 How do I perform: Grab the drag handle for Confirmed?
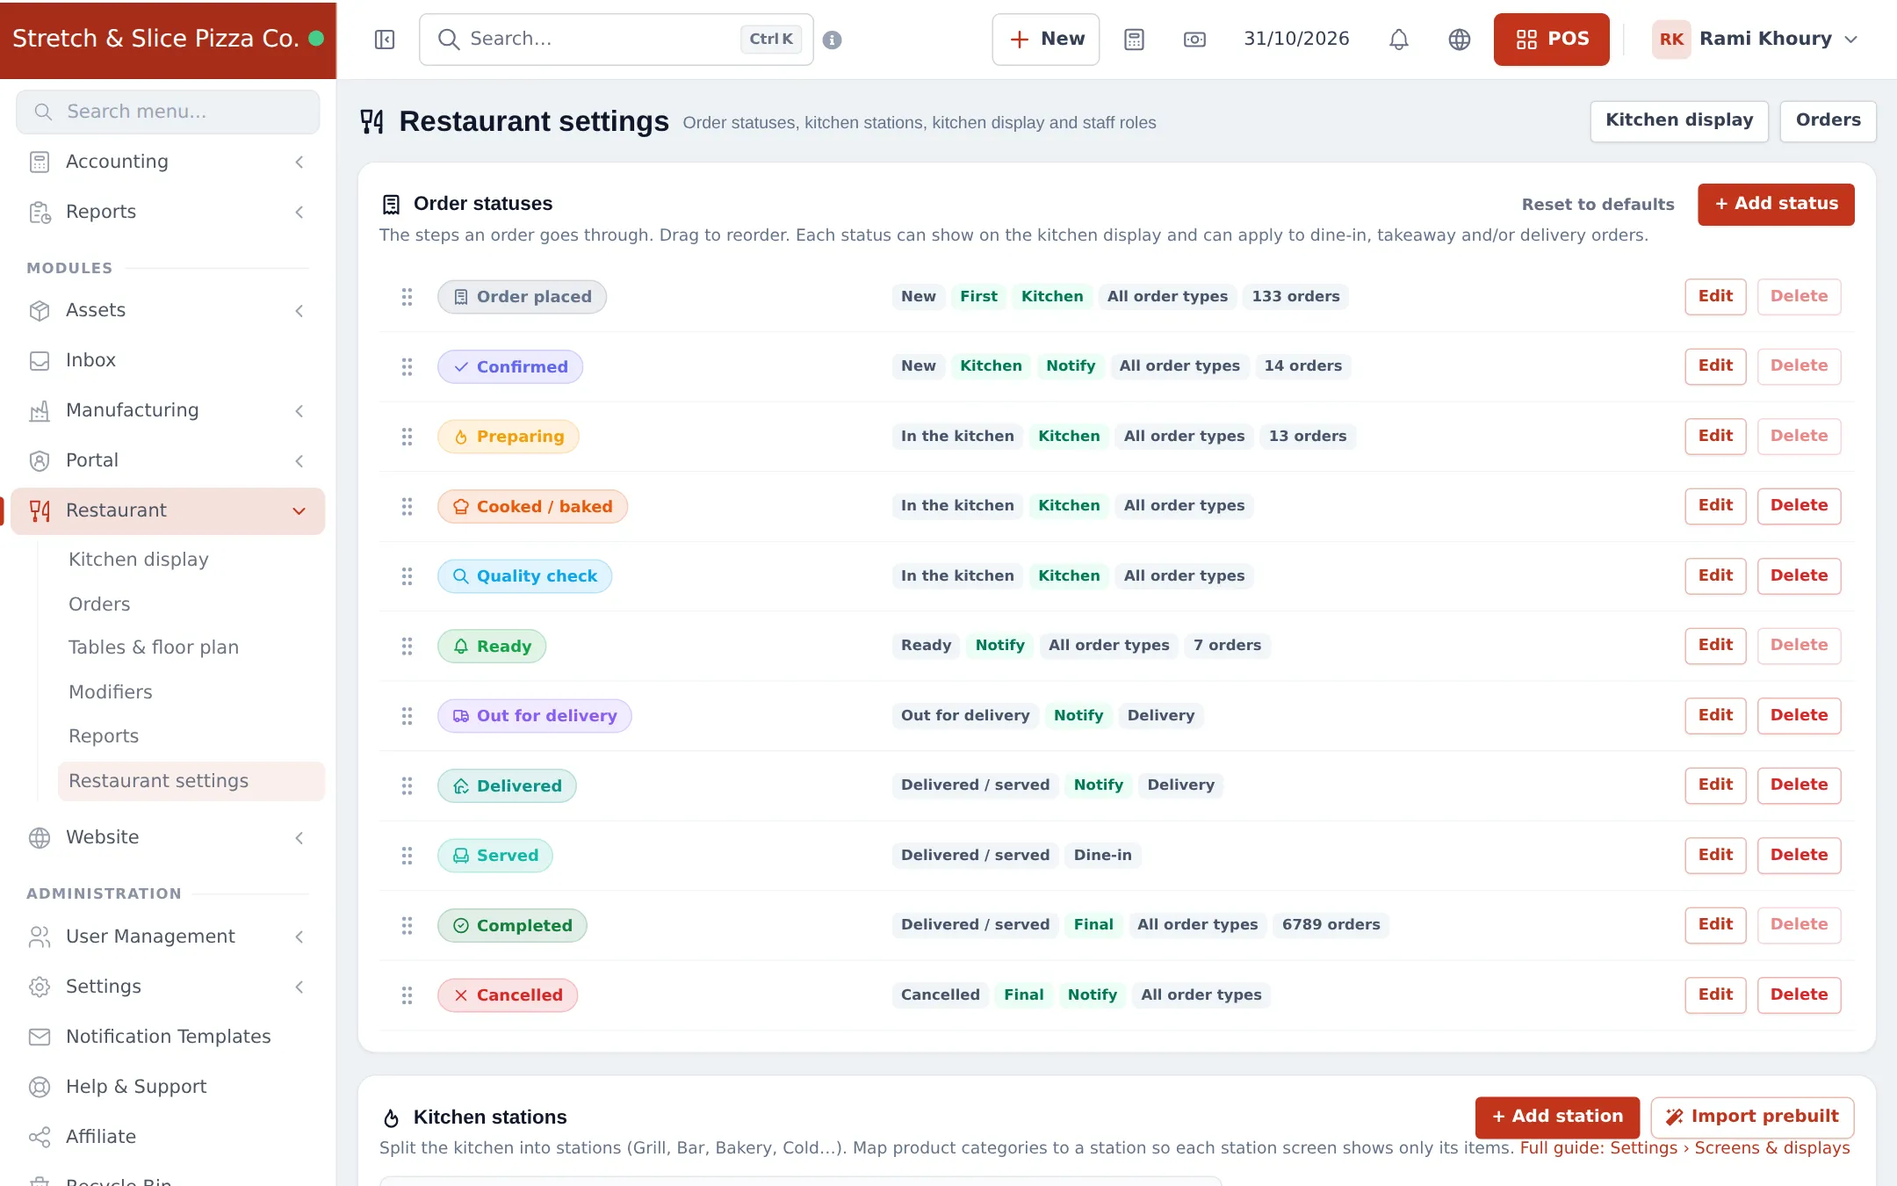click(x=407, y=366)
